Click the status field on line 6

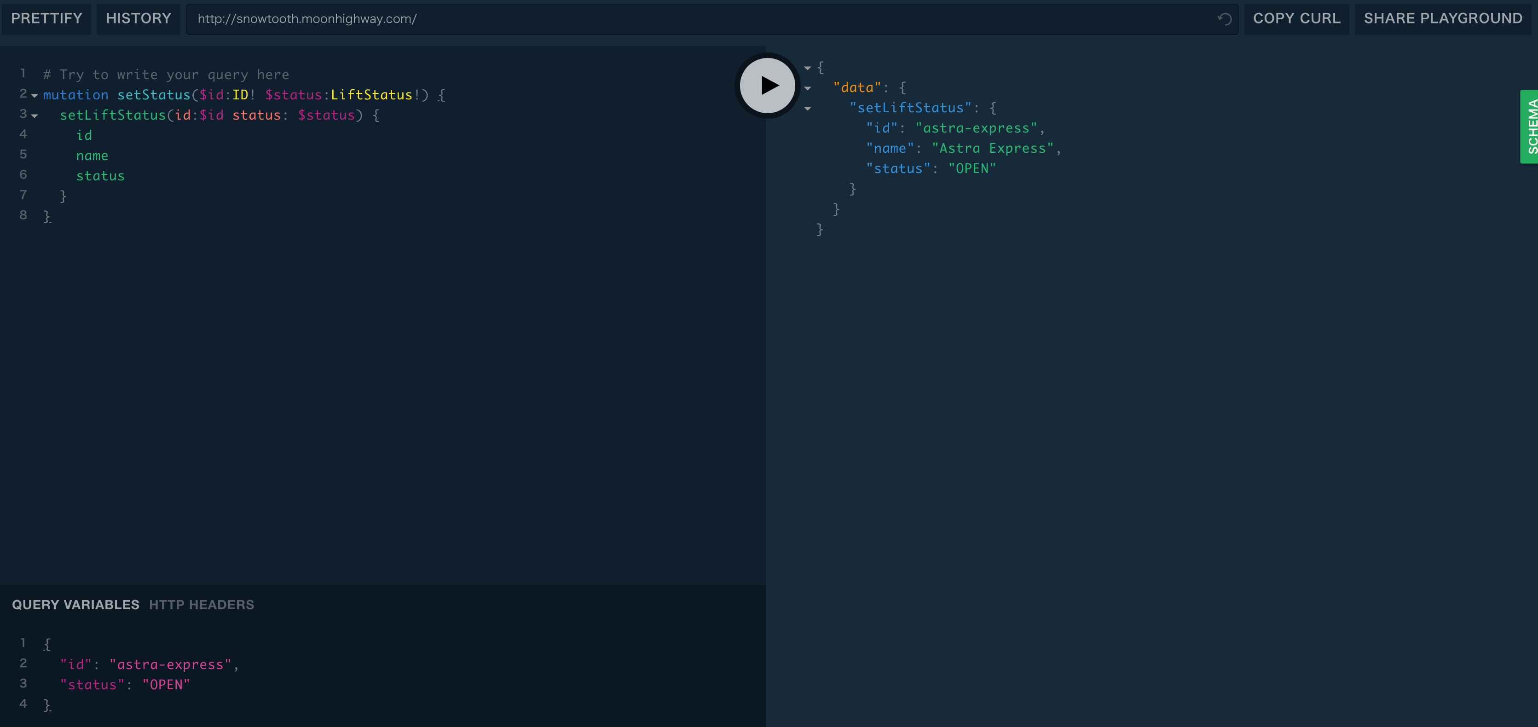pos(100,176)
